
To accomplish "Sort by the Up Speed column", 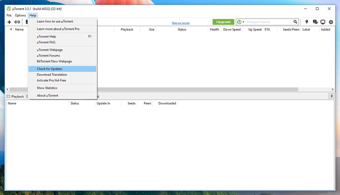I will pos(255,30).
